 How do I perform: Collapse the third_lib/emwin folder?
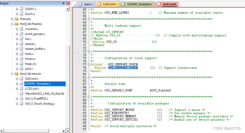tap(12, 74)
